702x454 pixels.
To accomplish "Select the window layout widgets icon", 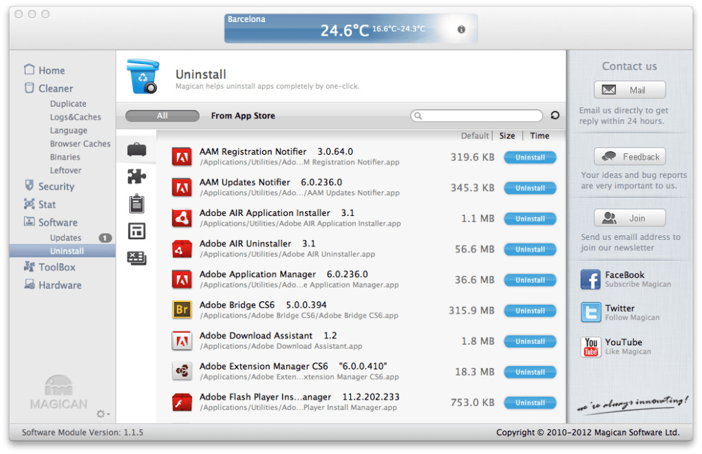I will click(136, 231).
